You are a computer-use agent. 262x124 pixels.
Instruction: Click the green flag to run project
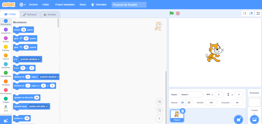pyautogui.click(x=171, y=13)
